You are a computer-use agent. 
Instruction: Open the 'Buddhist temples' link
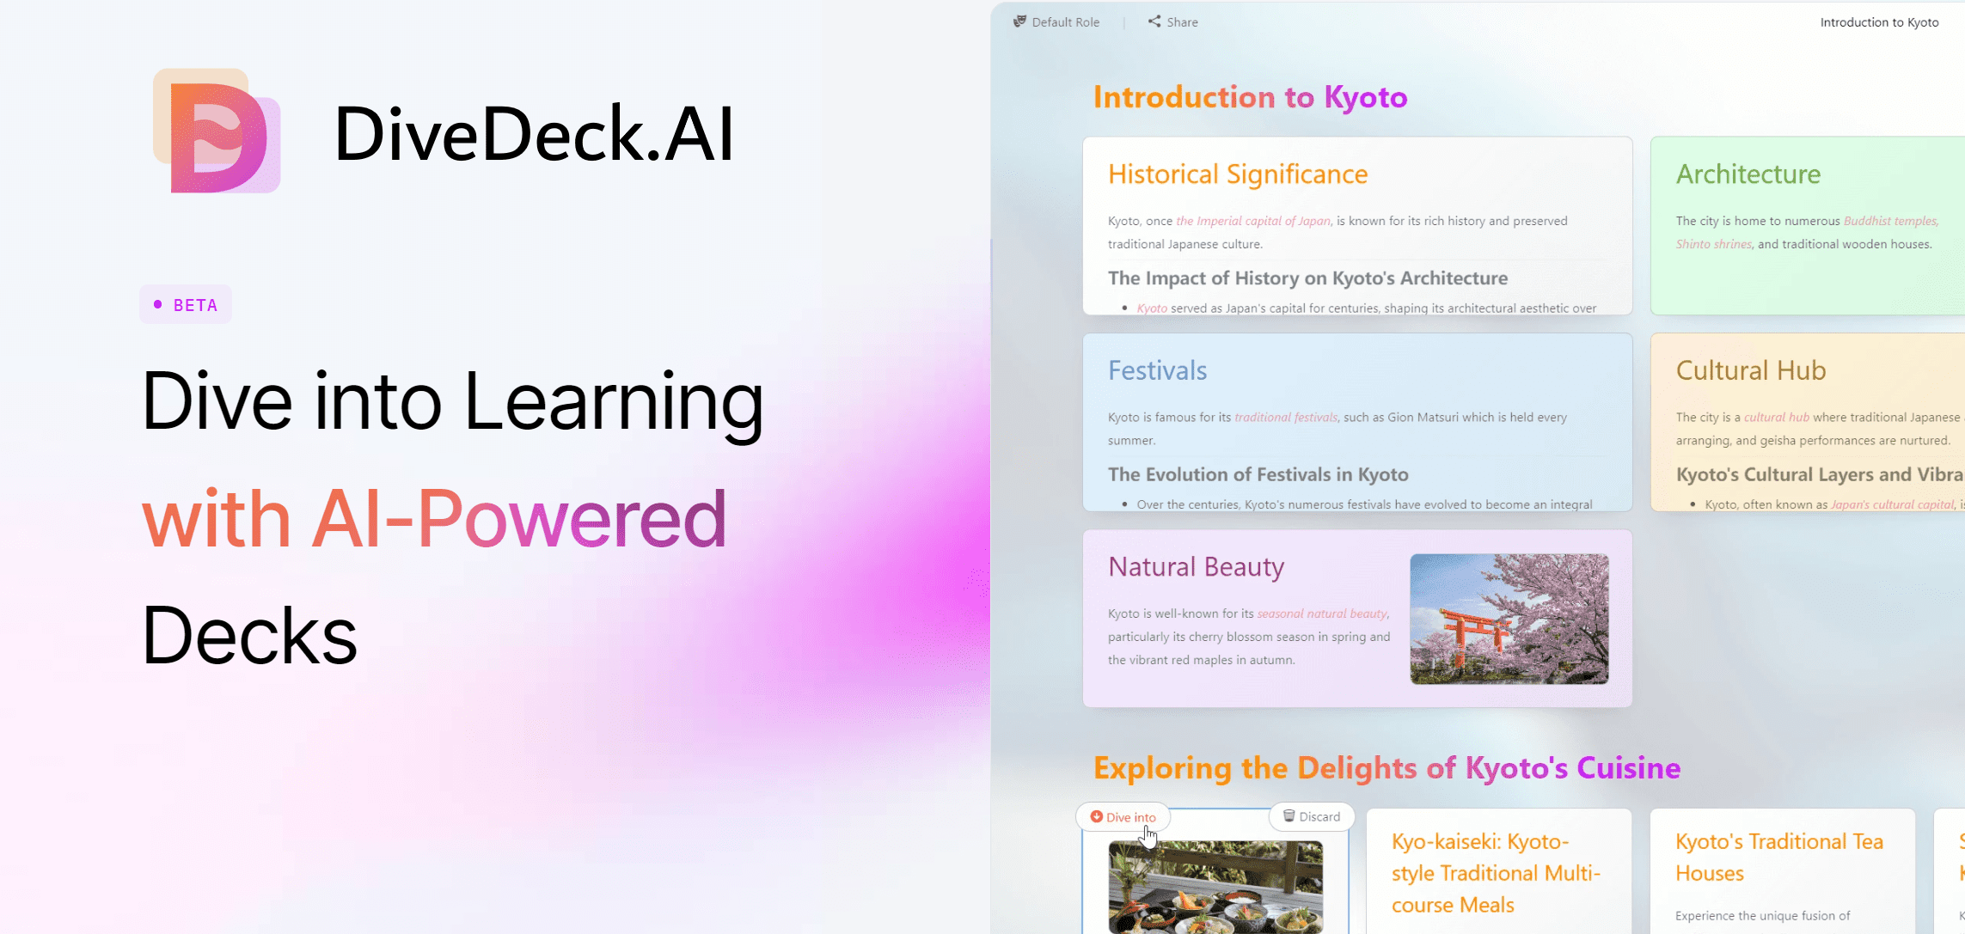click(x=1889, y=221)
